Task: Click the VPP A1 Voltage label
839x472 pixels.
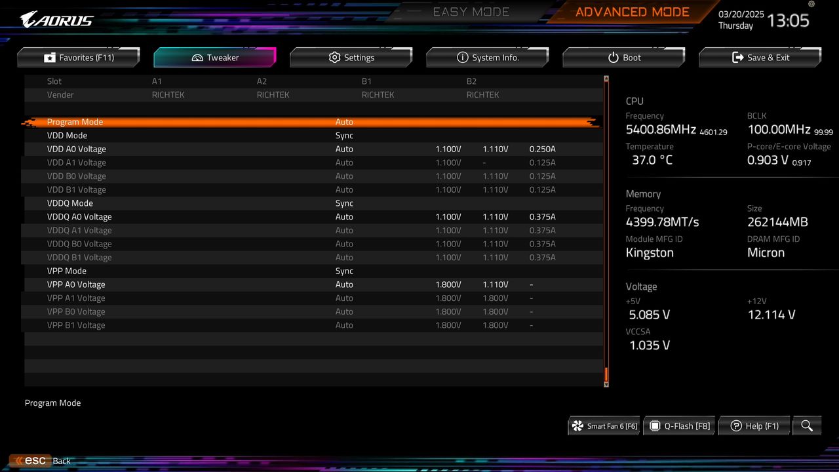Action: coord(76,298)
